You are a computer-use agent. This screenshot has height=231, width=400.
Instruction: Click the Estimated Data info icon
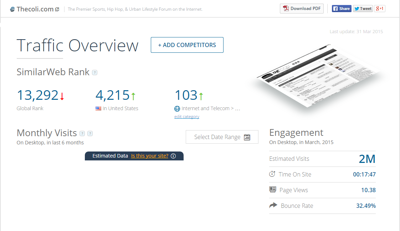[x=173, y=156]
